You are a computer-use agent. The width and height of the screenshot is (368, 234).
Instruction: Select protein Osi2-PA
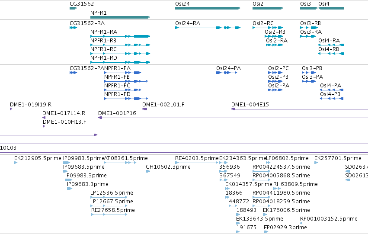click(x=275, y=90)
